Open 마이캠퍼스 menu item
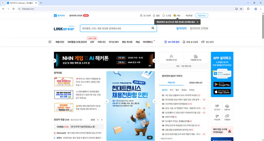This screenshot has height=141, width=264. [148, 42]
